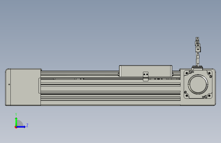Click the small diamond mark on left end cap

pos(9,84)
